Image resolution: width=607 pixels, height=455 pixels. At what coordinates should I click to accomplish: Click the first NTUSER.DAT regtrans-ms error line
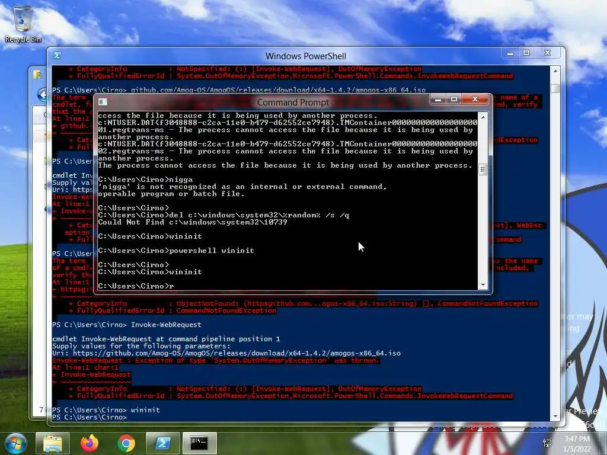(x=287, y=130)
